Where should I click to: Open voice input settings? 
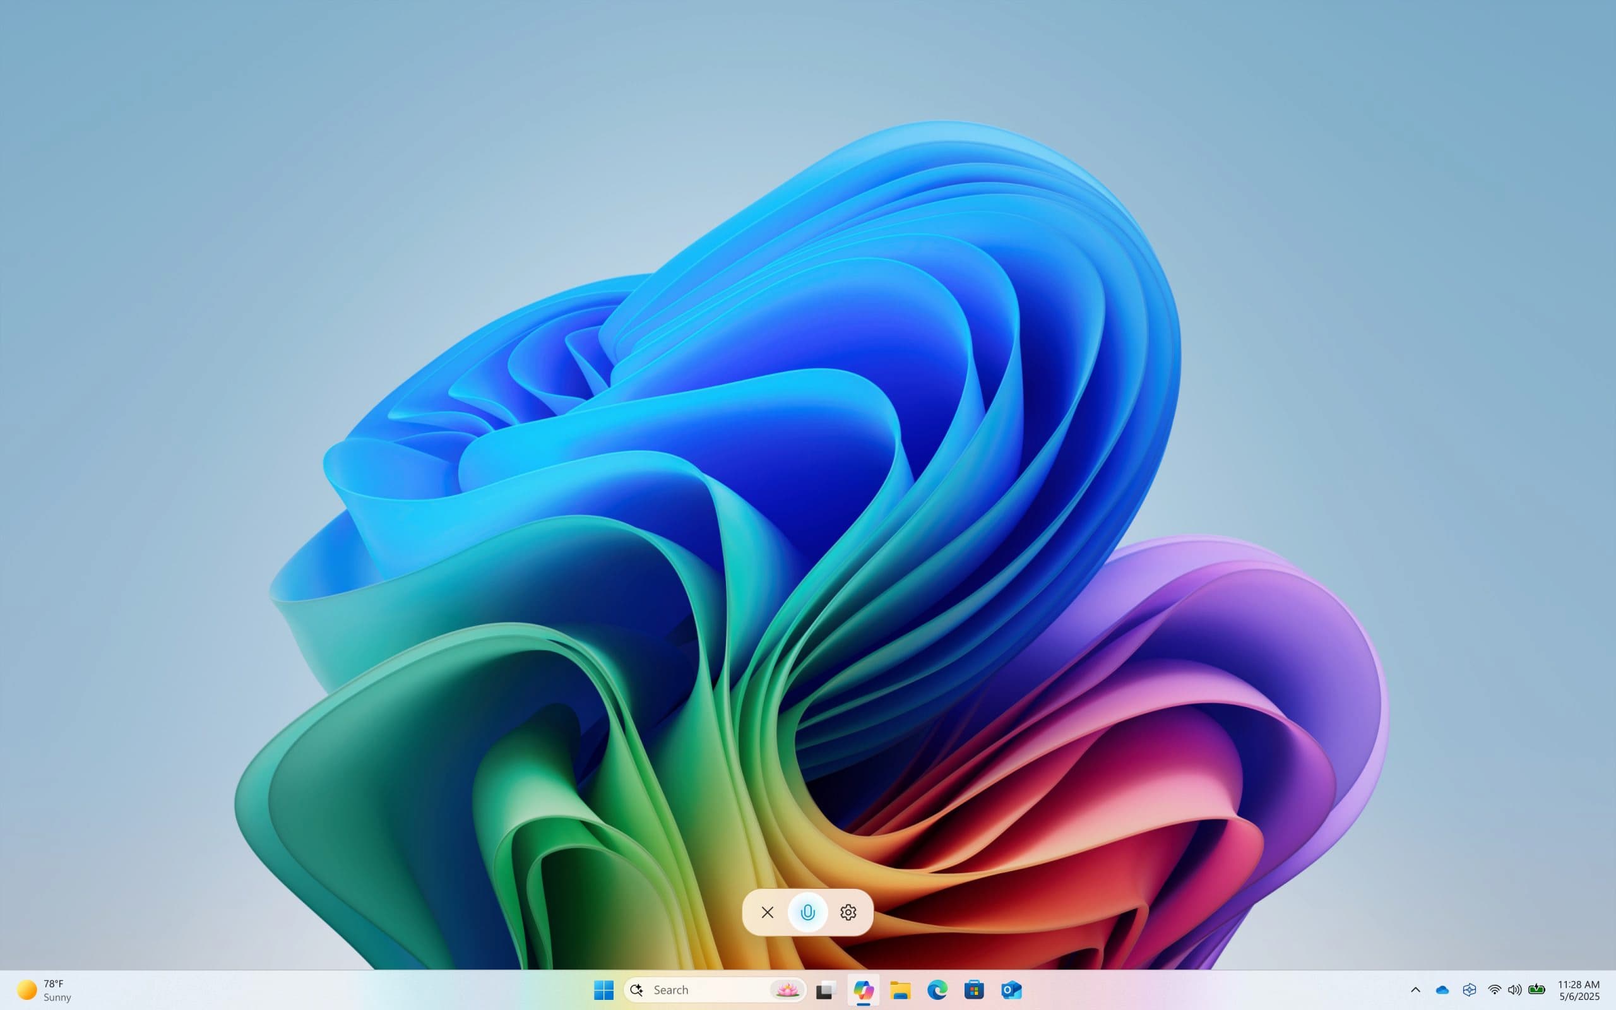pos(848,912)
